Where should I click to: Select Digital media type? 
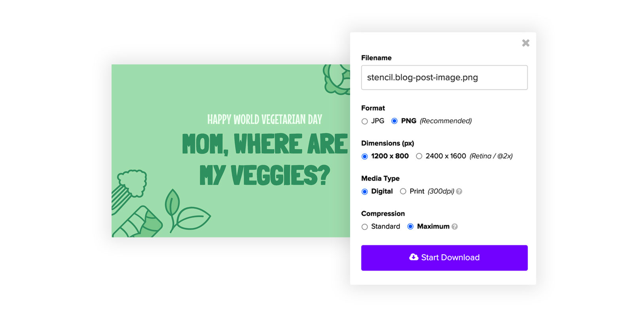[365, 192]
